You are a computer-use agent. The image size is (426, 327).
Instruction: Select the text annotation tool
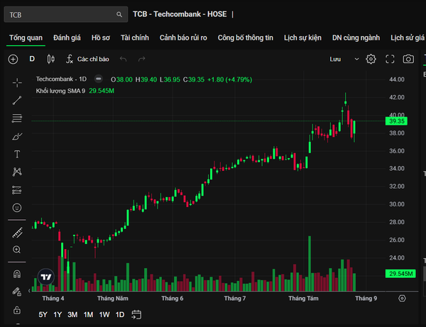17,154
